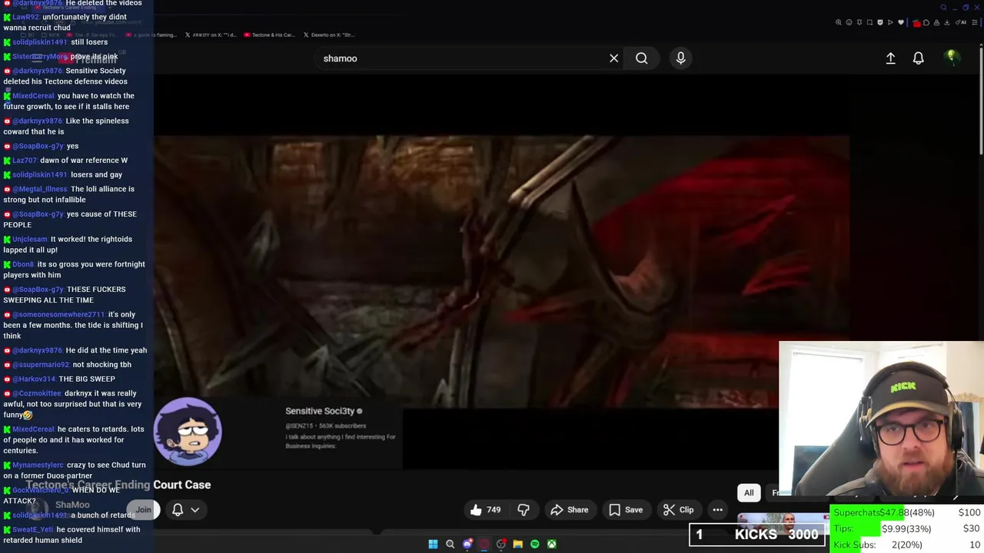This screenshot has width=984, height=553.
Task: Click the Sensitive Soci3ty channel avatar
Action: point(188,432)
